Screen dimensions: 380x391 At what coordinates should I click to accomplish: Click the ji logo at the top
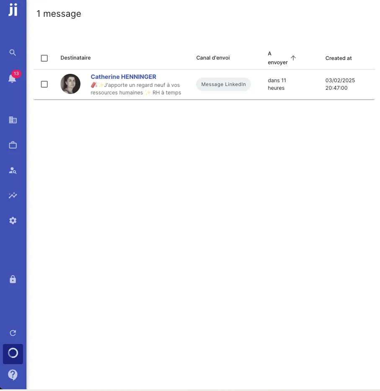13,10
